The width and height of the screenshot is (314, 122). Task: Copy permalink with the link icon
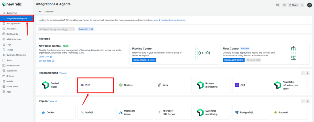[x=302, y=5]
